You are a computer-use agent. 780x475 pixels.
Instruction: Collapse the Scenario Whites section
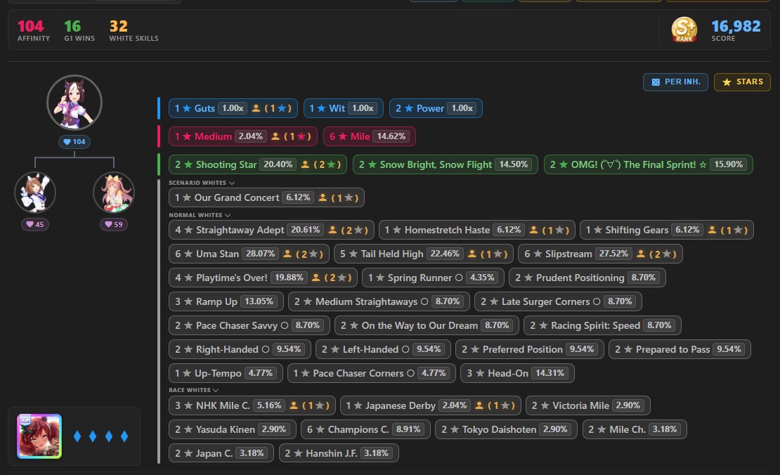coord(202,183)
